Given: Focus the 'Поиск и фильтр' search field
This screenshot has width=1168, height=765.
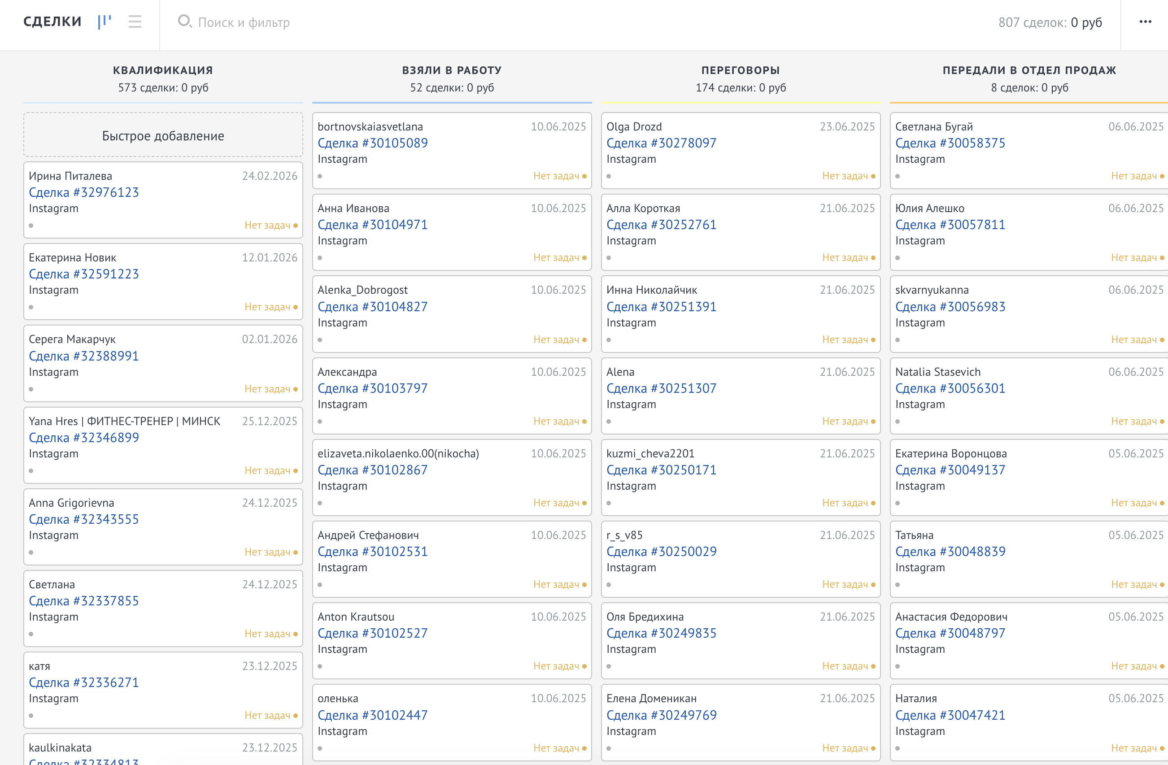Looking at the screenshot, I should click(x=244, y=22).
